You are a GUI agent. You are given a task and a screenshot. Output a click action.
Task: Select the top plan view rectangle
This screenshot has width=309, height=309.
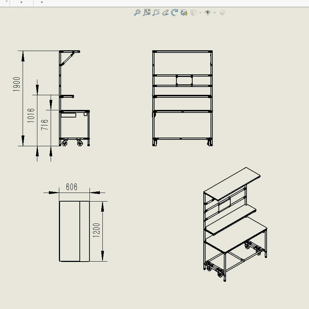74,231
